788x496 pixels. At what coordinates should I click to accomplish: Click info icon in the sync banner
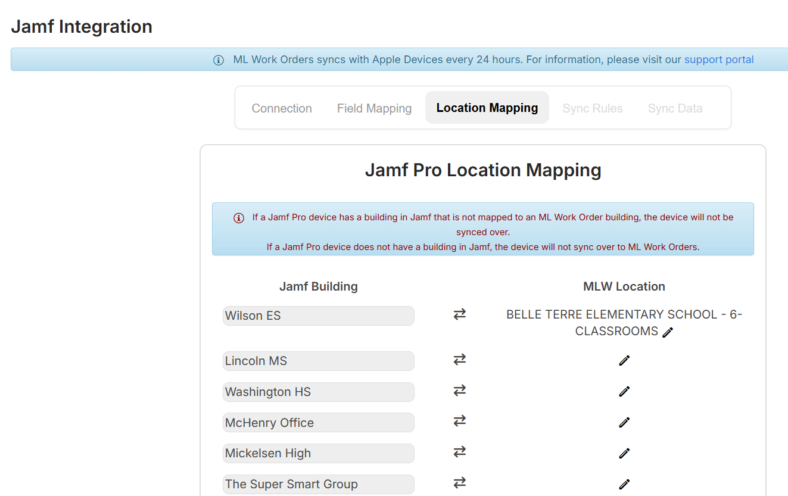pos(219,60)
